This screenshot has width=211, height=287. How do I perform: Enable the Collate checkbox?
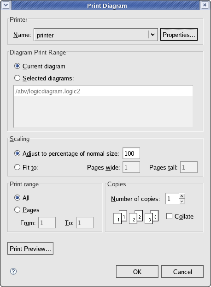click(x=169, y=216)
